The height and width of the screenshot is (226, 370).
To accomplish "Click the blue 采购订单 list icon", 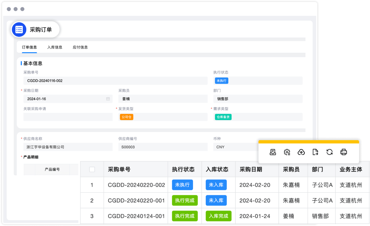I will [x=19, y=30].
